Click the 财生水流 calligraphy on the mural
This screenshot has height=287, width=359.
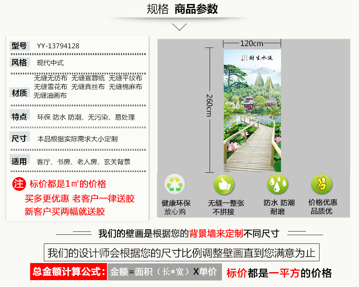(261, 58)
